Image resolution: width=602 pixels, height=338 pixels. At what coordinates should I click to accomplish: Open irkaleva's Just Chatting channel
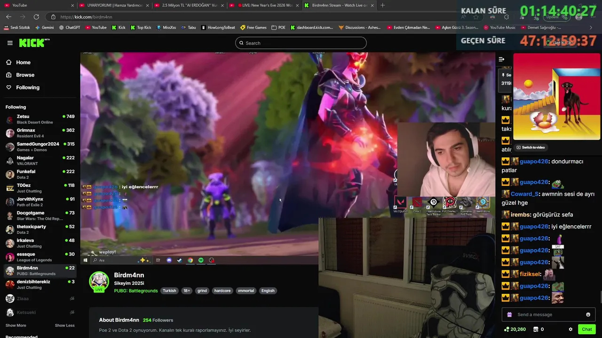40,243
